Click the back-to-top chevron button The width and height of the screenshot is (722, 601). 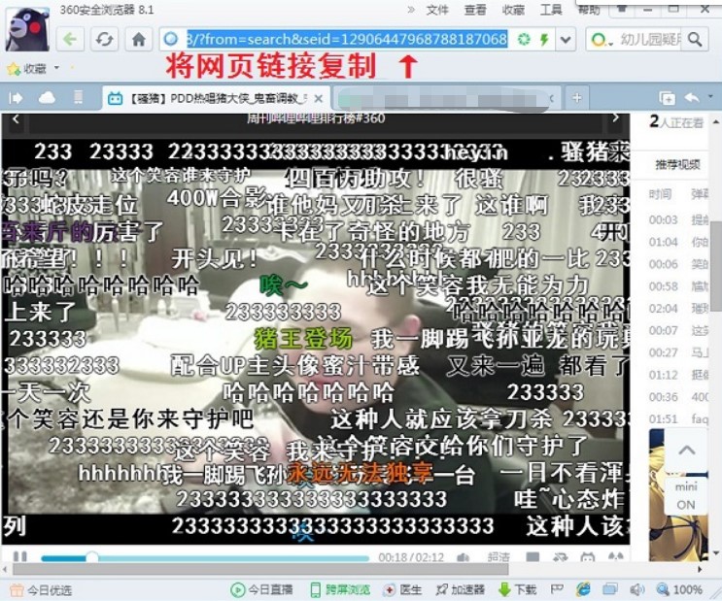pos(687,450)
